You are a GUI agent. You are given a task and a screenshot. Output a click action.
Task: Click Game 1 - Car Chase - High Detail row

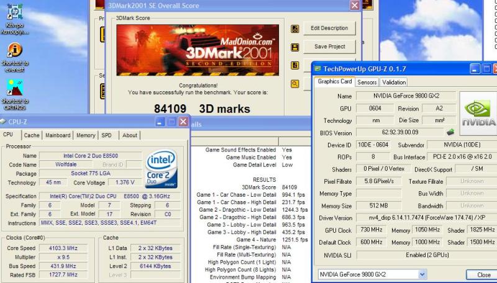(x=250, y=202)
